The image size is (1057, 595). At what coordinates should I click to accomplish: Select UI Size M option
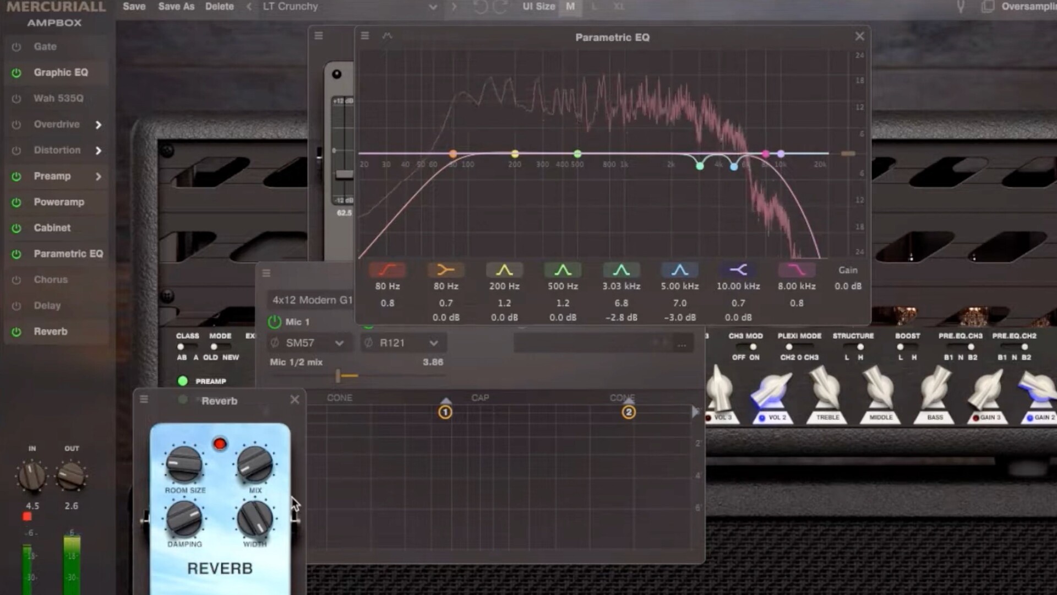pyautogui.click(x=570, y=7)
